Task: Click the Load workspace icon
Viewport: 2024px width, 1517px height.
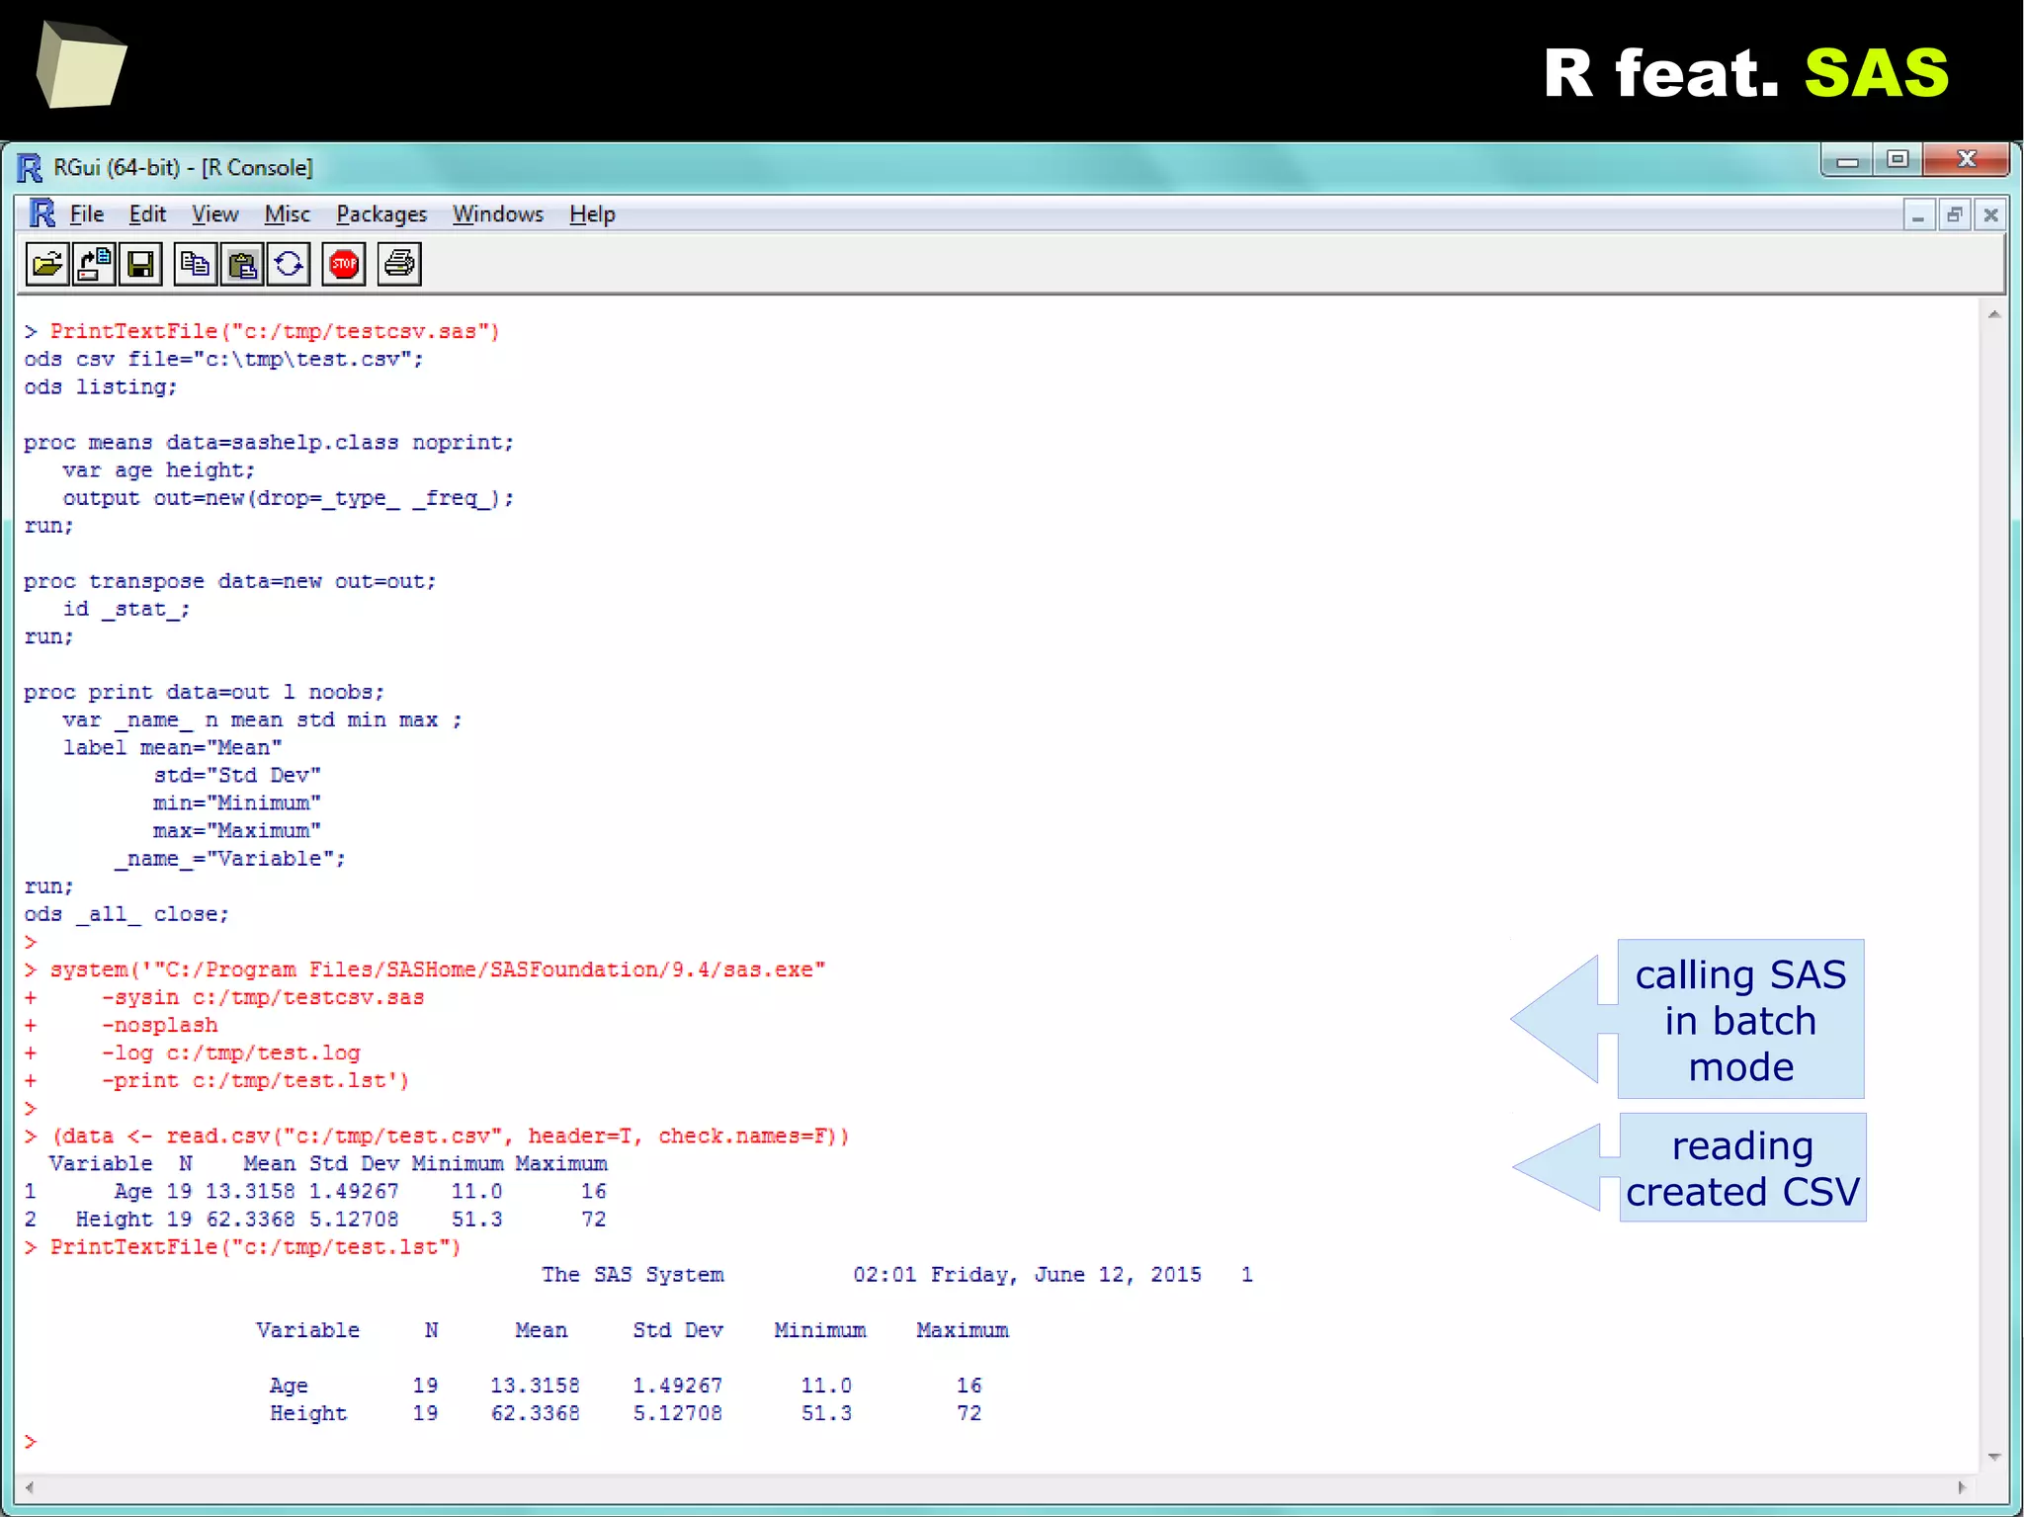Action: [x=94, y=264]
